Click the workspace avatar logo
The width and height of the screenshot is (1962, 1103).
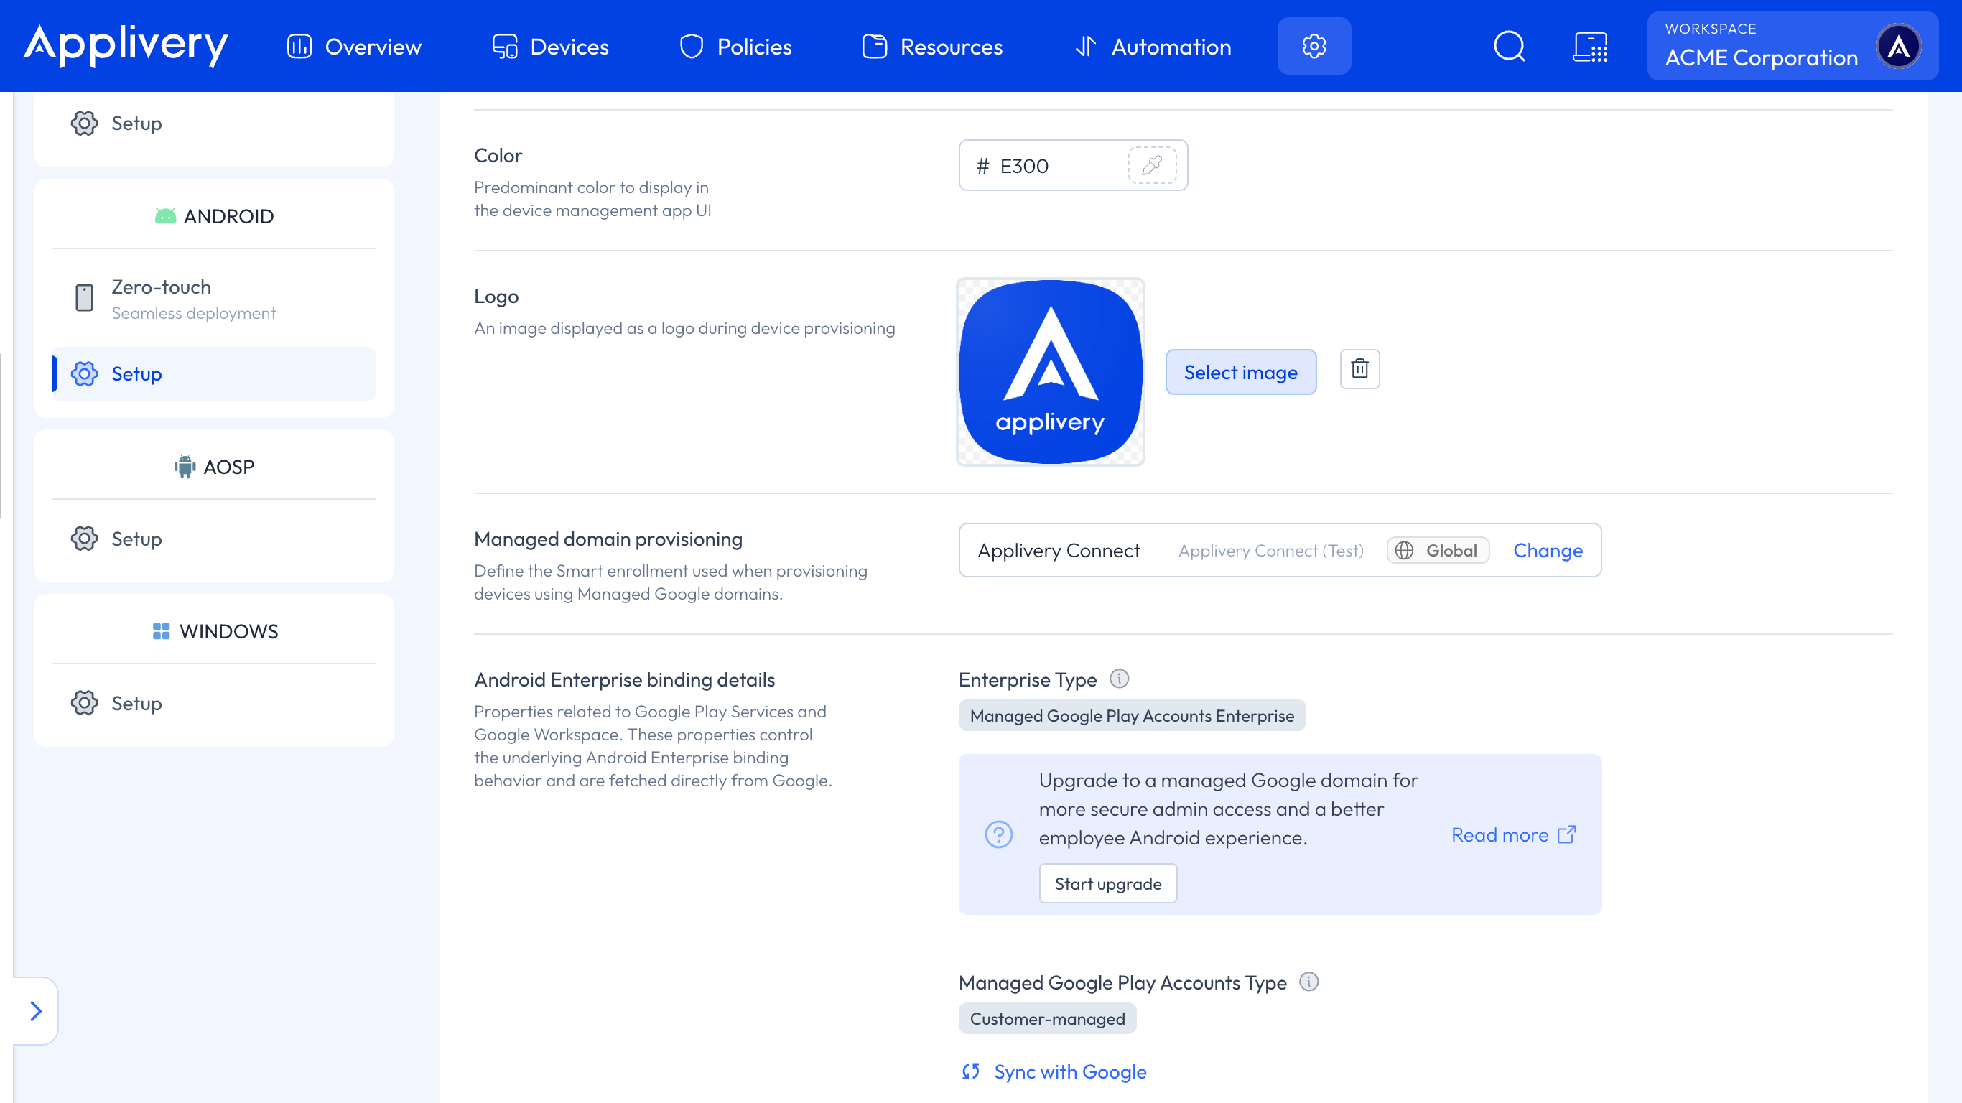1898,47
